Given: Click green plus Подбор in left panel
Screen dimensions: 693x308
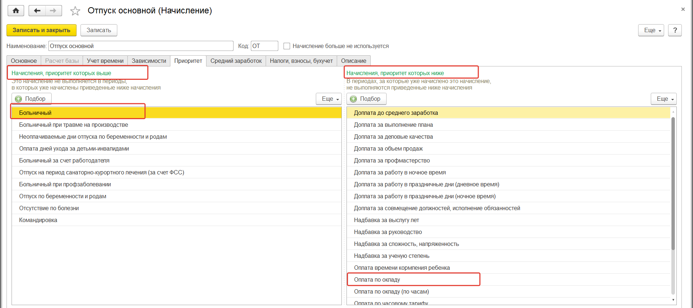Looking at the screenshot, I should tap(31, 99).
